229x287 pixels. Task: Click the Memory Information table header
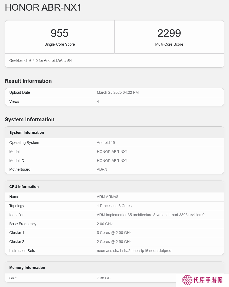click(x=27, y=268)
